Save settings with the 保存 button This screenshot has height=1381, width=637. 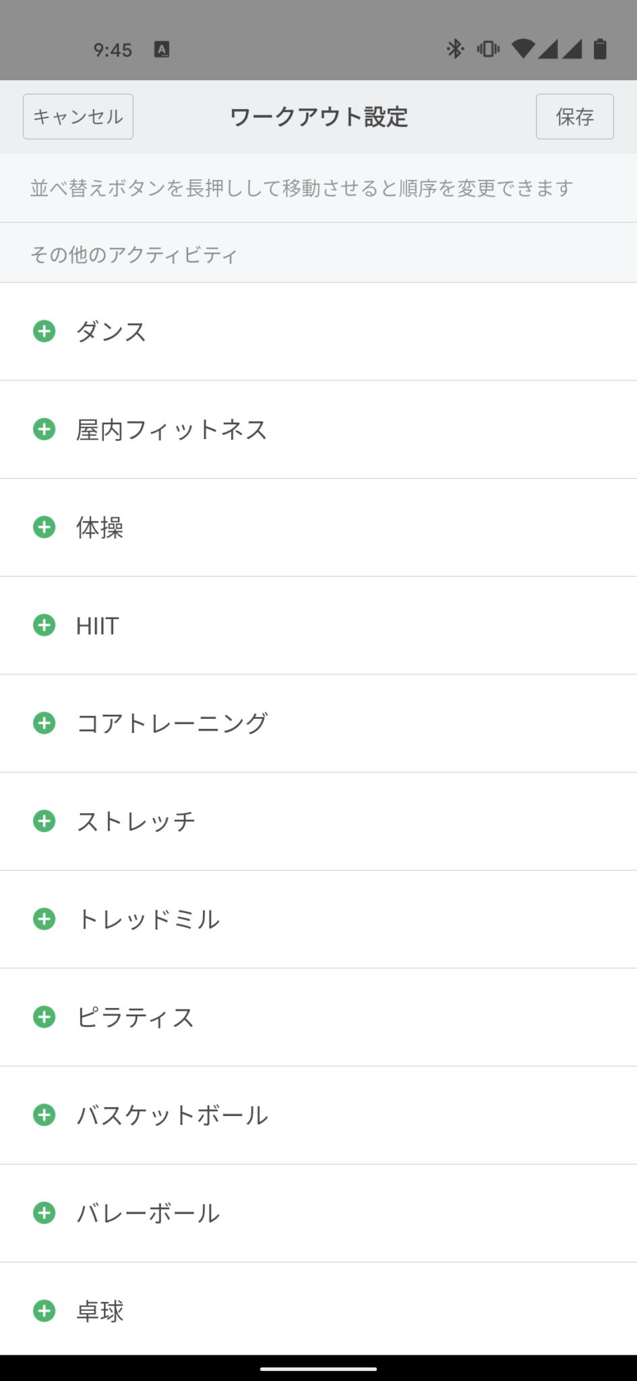[574, 117]
